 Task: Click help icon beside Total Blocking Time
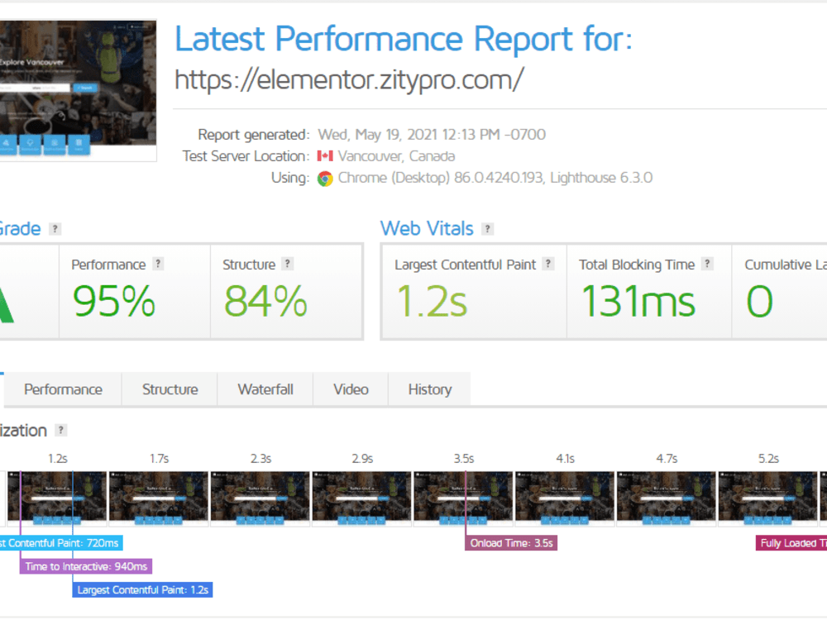point(707,264)
